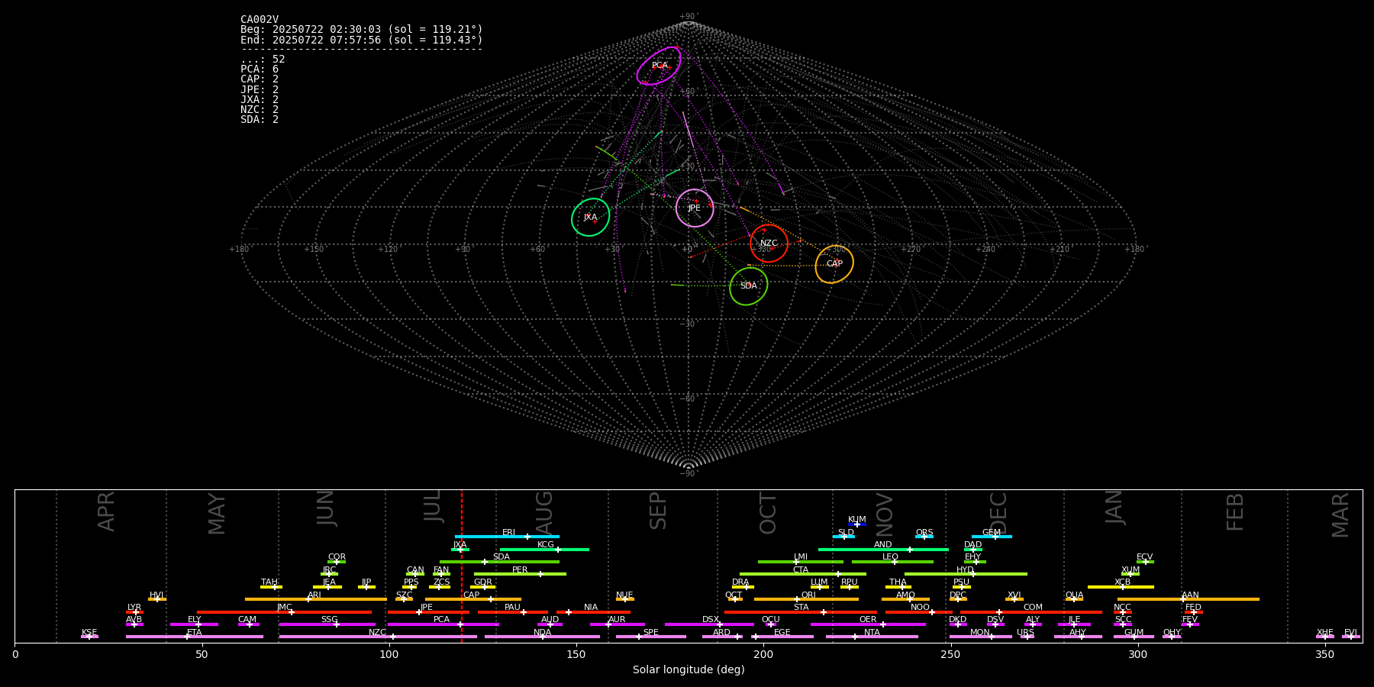Image resolution: width=1374 pixels, height=687 pixels.
Task: Click the NTA bar in the timeline
Action: 872,637
